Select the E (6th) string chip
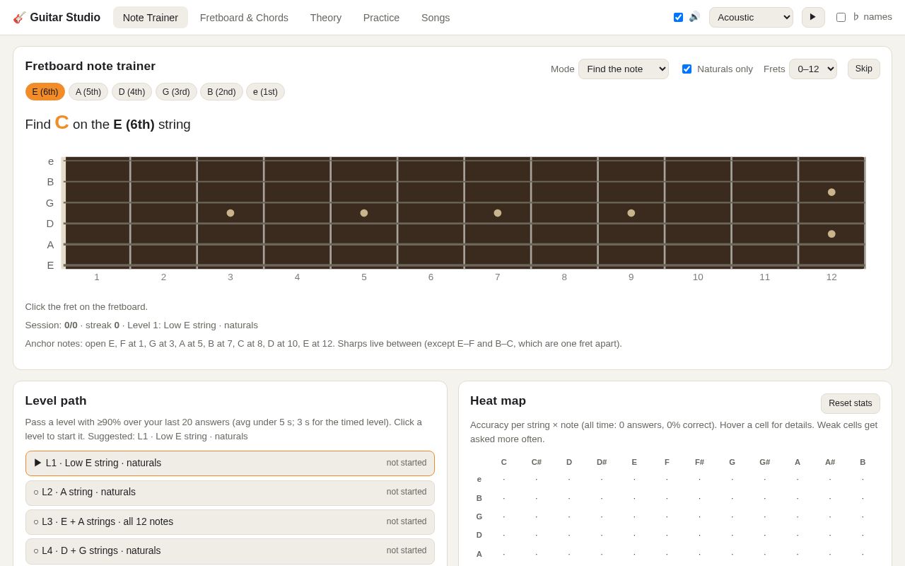The height and width of the screenshot is (566, 905). tap(45, 92)
